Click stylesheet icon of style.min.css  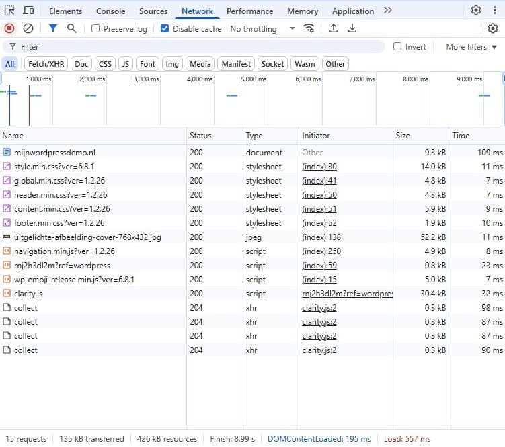click(x=7, y=166)
